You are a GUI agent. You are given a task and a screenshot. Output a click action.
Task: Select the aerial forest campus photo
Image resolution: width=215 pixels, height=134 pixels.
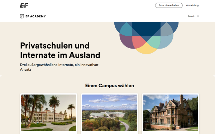click(x=110, y=113)
